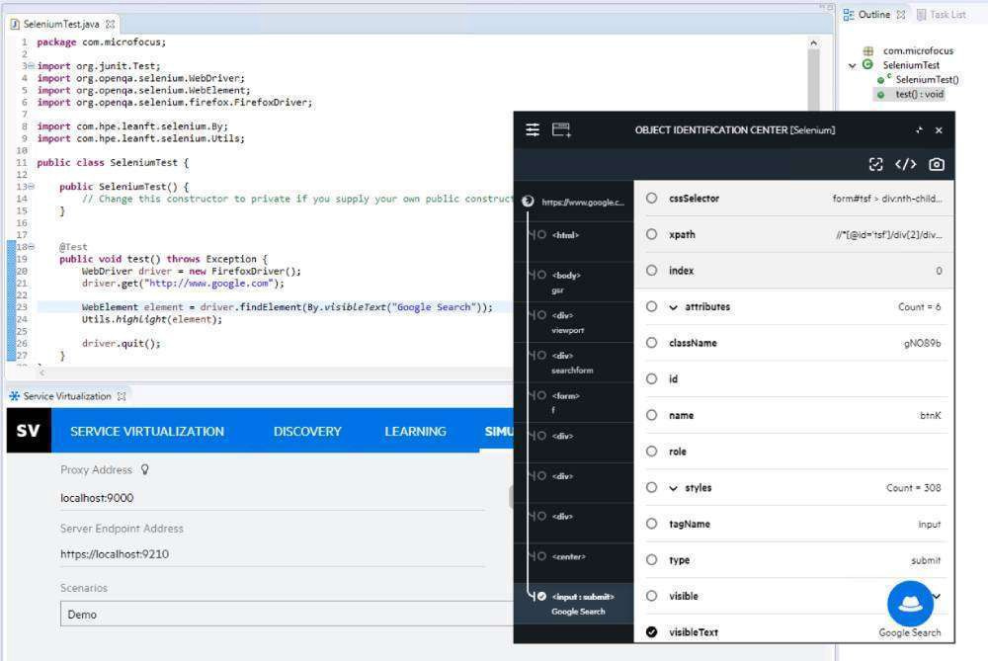
Task: Close the SeleniumTest.java editor tab
Action: coord(111,24)
